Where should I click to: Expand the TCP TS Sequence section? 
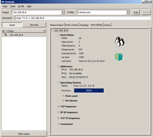click(58, 118)
